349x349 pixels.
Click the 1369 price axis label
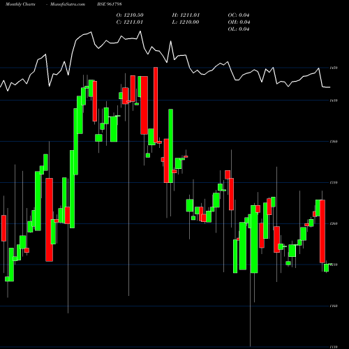point(334,142)
